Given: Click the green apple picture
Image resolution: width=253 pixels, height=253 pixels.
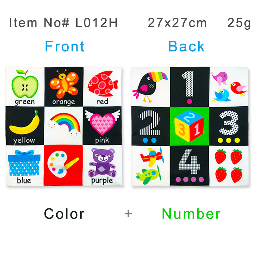Looking at the screenshot, I should point(25,84).
